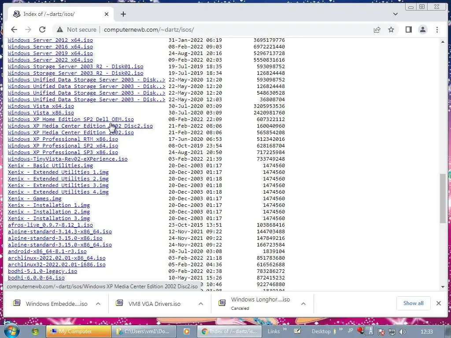This screenshot has height=338, width=451.
Task: Click the share page icon in address bar
Action: 377,29
